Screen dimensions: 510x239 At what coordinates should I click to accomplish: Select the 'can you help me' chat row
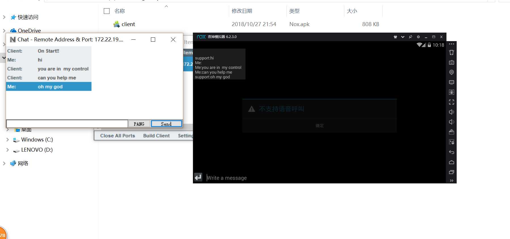click(x=49, y=78)
